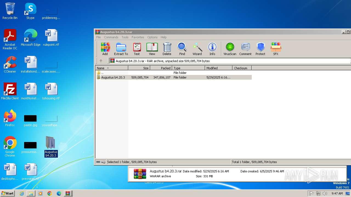
Task: Click the 'Selected 1 folder' status text
Action: point(132,162)
